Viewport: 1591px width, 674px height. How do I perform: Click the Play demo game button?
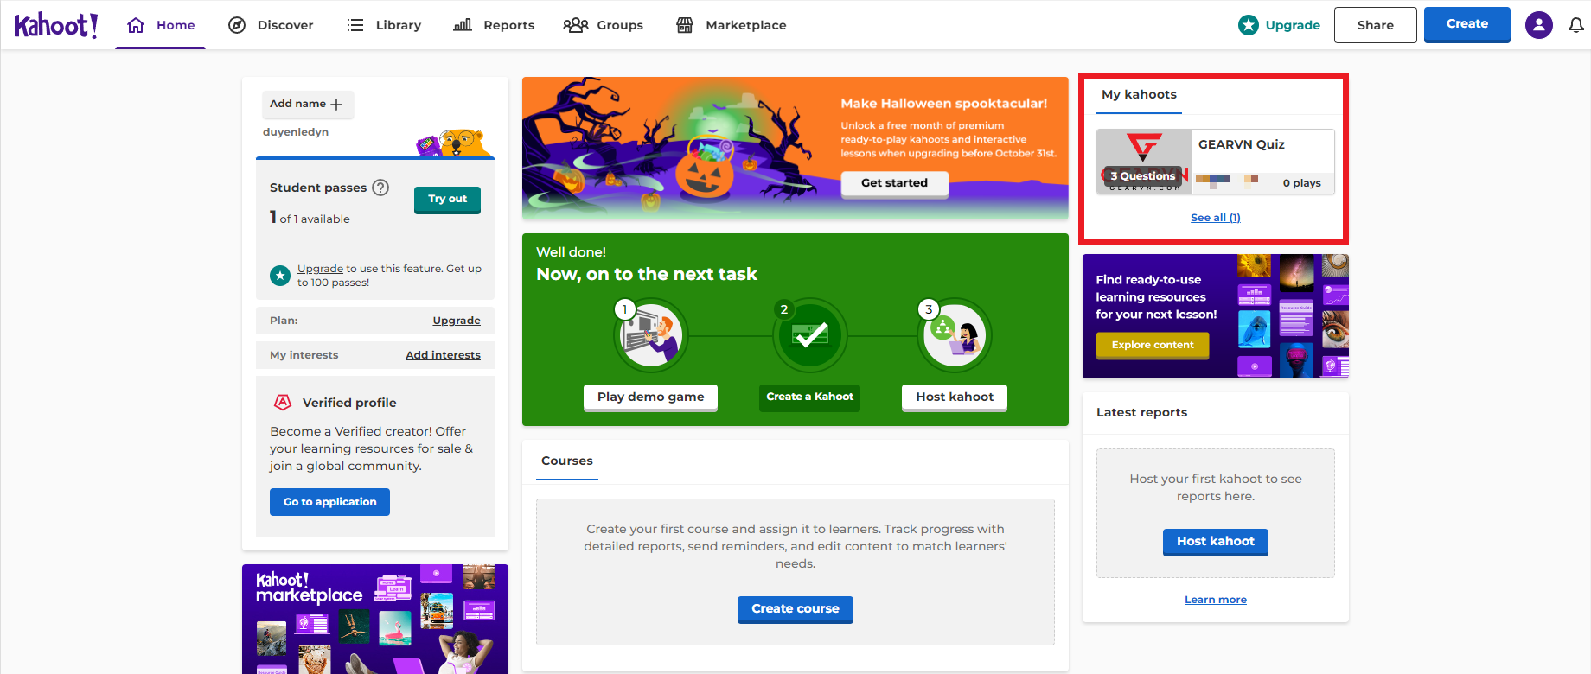coord(650,397)
